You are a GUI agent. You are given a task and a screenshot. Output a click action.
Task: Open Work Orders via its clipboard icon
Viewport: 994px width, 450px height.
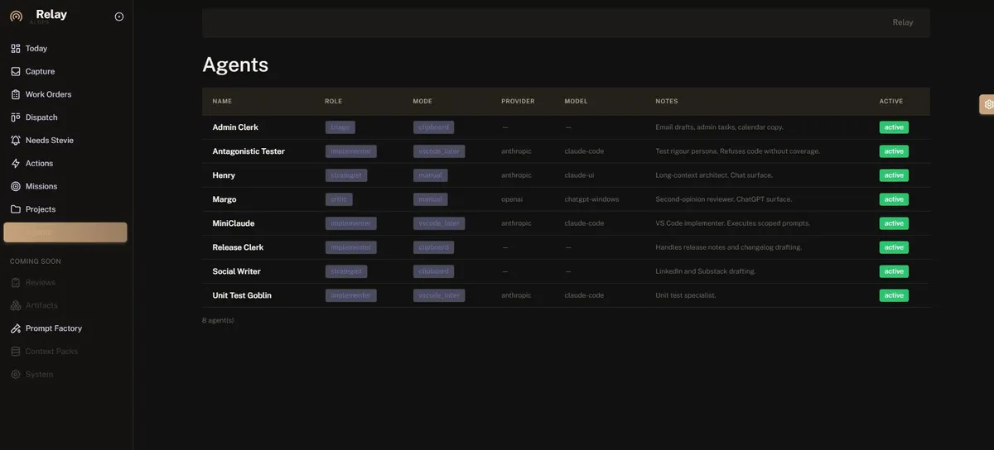point(16,94)
